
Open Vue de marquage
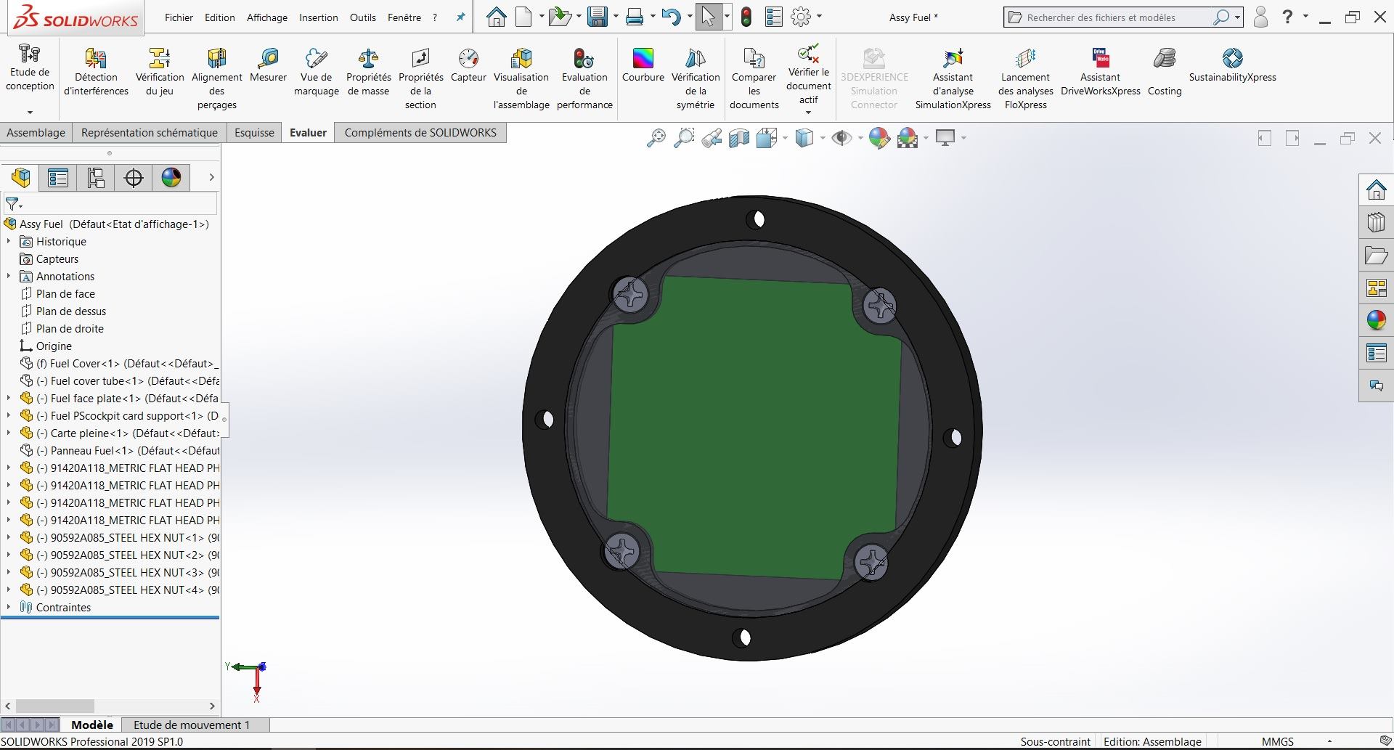point(316,71)
